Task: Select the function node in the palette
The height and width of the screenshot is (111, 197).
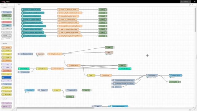Action: point(7,47)
